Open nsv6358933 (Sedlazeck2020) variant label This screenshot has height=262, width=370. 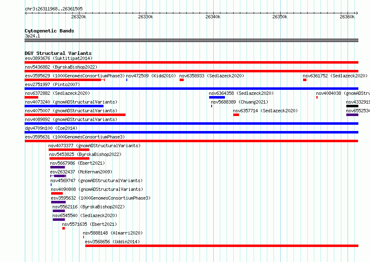pos(212,76)
